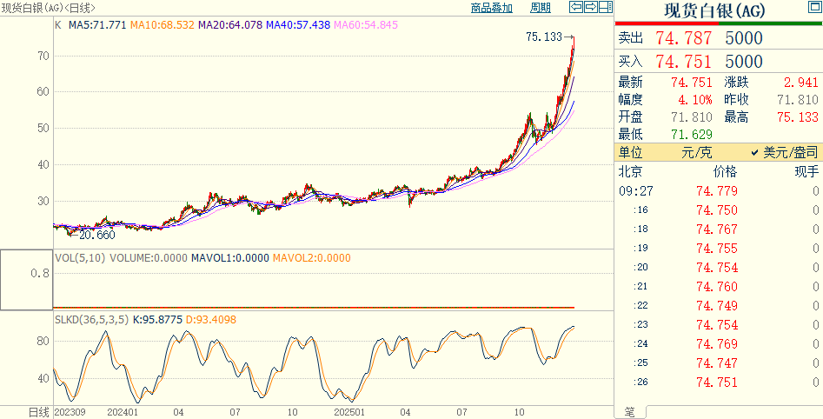Toggle the side info panel layout icon
Screen dimensions: 823x419
(x=605, y=8)
